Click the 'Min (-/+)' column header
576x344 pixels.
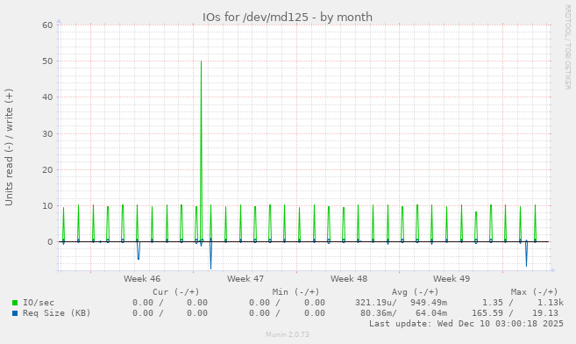pos(295,292)
